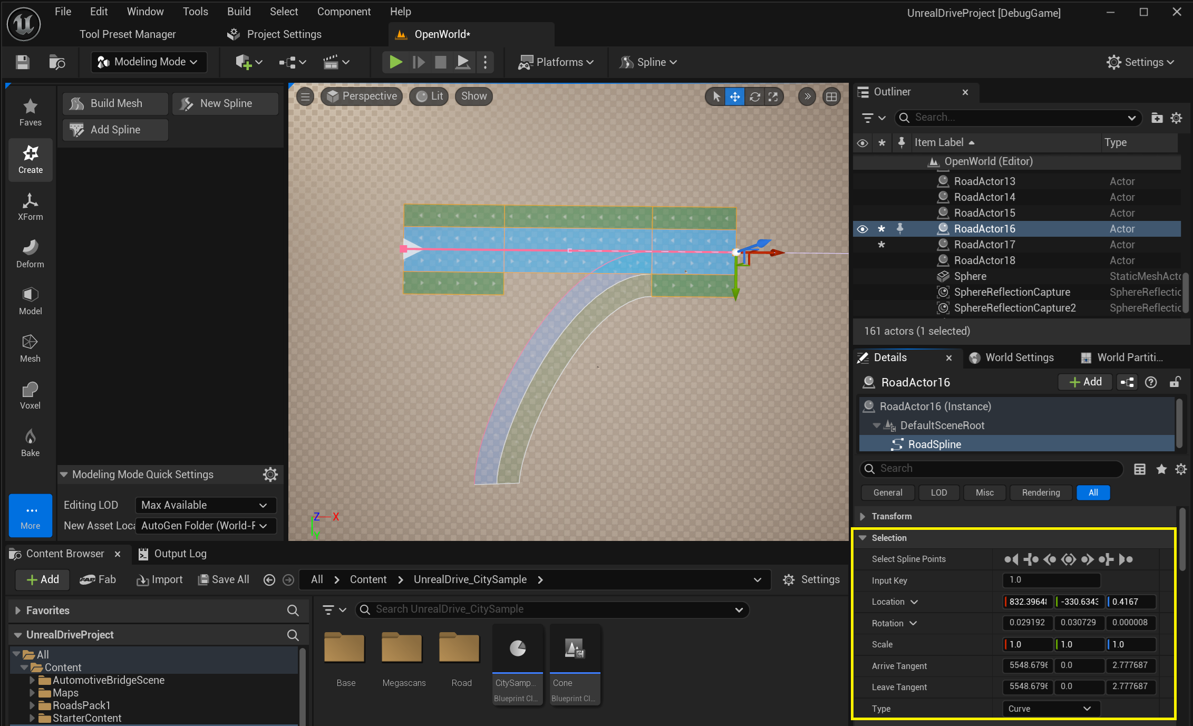The image size is (1193, 726).
Task: Switch the viewport layout grid icon
Action: [x=831, y=96]
